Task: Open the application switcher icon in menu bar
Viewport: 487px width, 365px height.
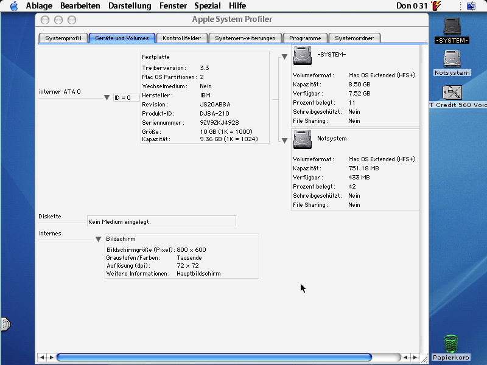Action: pyautogui.click(x=471, y=6)
